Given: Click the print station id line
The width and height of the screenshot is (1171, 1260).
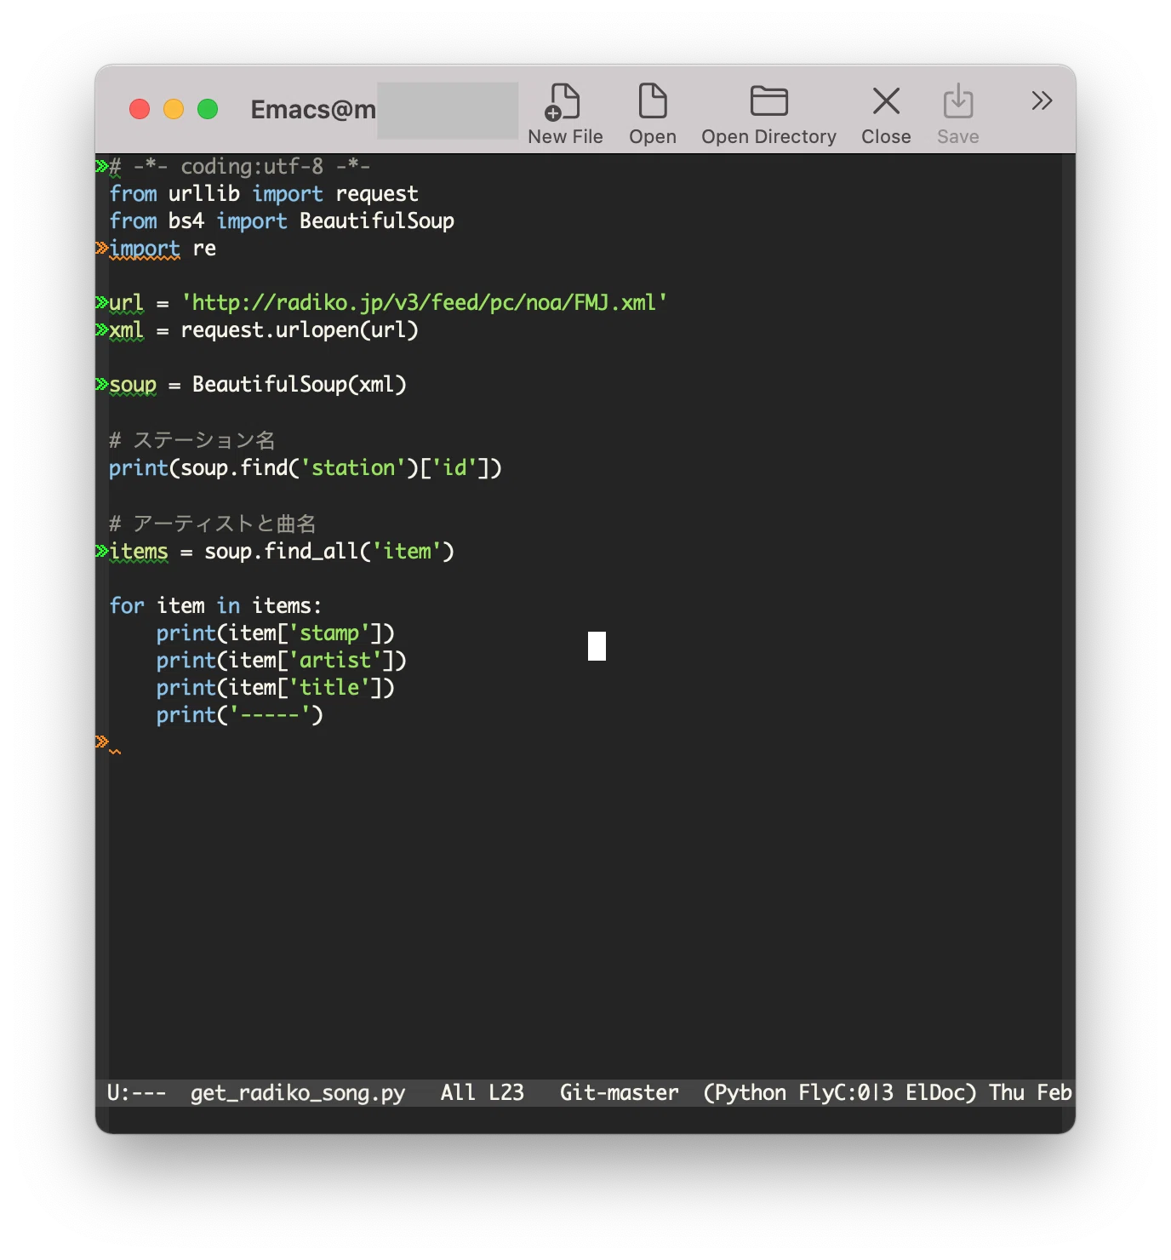Looking at the screenshot, I should click(x=306, y=468).
